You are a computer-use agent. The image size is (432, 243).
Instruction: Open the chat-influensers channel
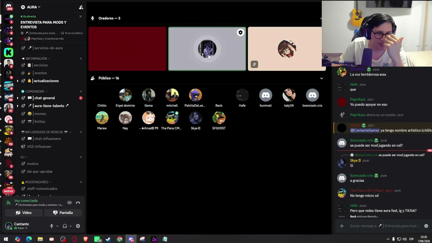pos(51,139)
